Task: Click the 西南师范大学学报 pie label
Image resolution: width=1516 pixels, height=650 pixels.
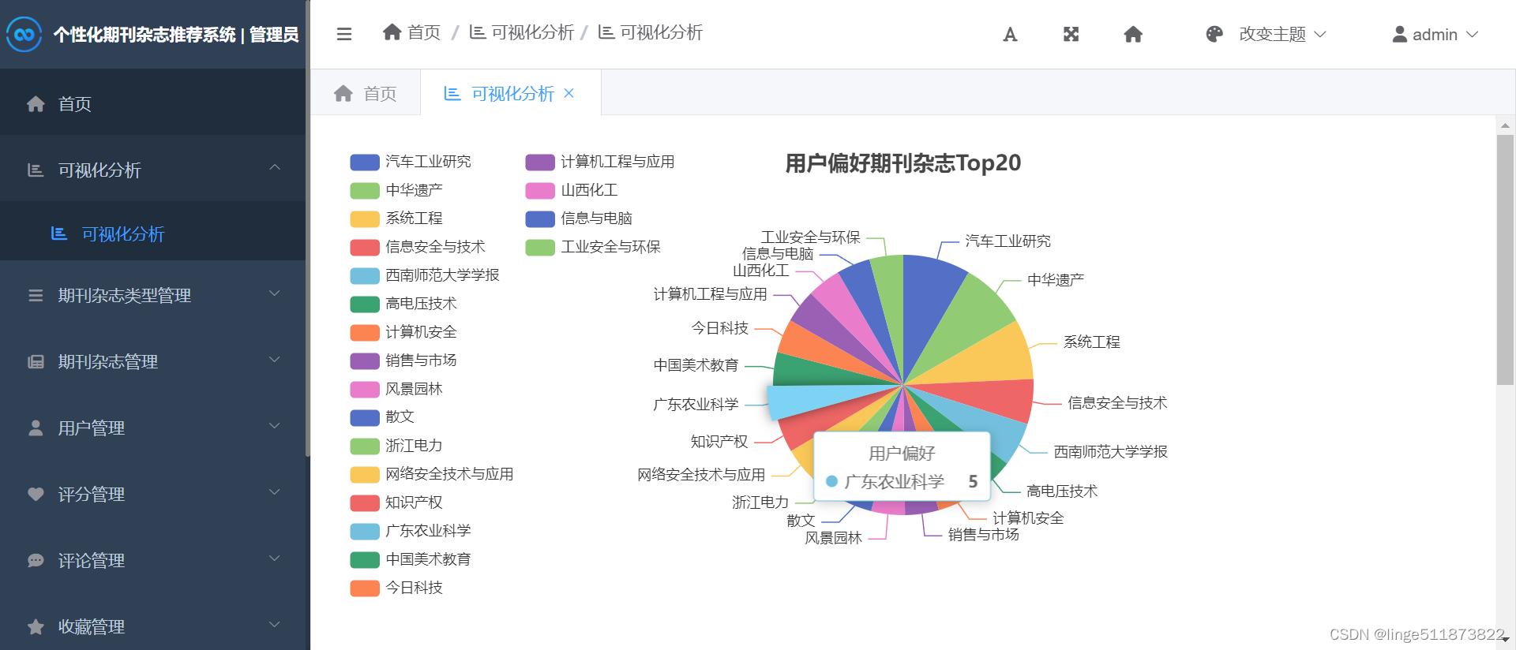Action: point(1110,451)
